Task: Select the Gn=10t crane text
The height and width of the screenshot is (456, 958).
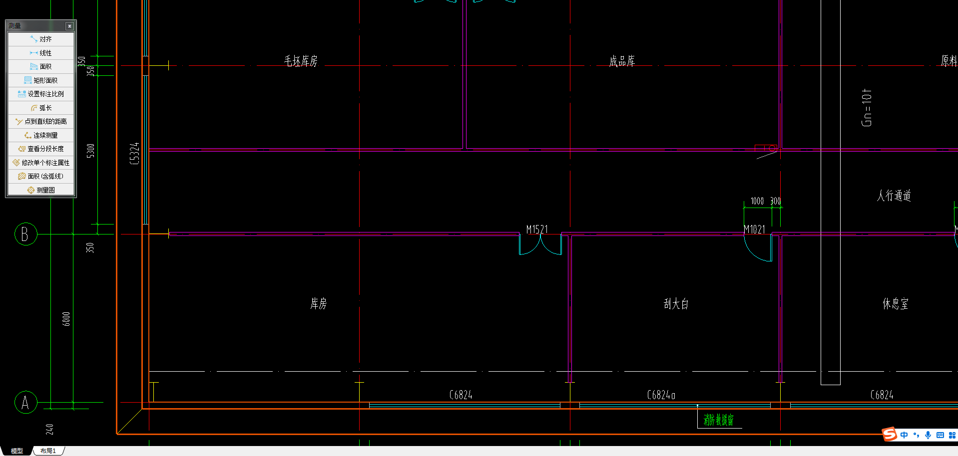Action: click(x=867, y=108)
